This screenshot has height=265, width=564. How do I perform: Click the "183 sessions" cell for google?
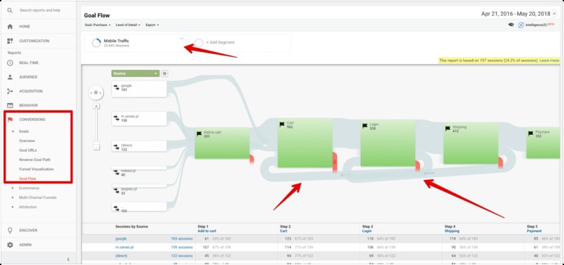click(x=182, y=238)
